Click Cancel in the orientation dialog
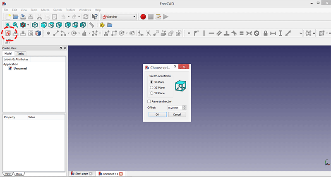 (177, 114)
